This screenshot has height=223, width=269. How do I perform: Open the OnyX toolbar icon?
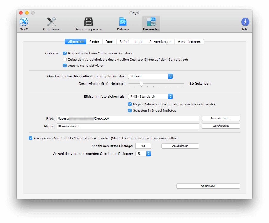[x=24, y=24]
